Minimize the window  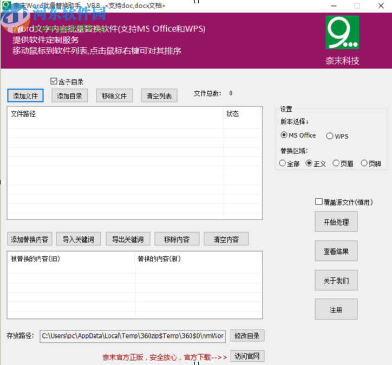334,6
